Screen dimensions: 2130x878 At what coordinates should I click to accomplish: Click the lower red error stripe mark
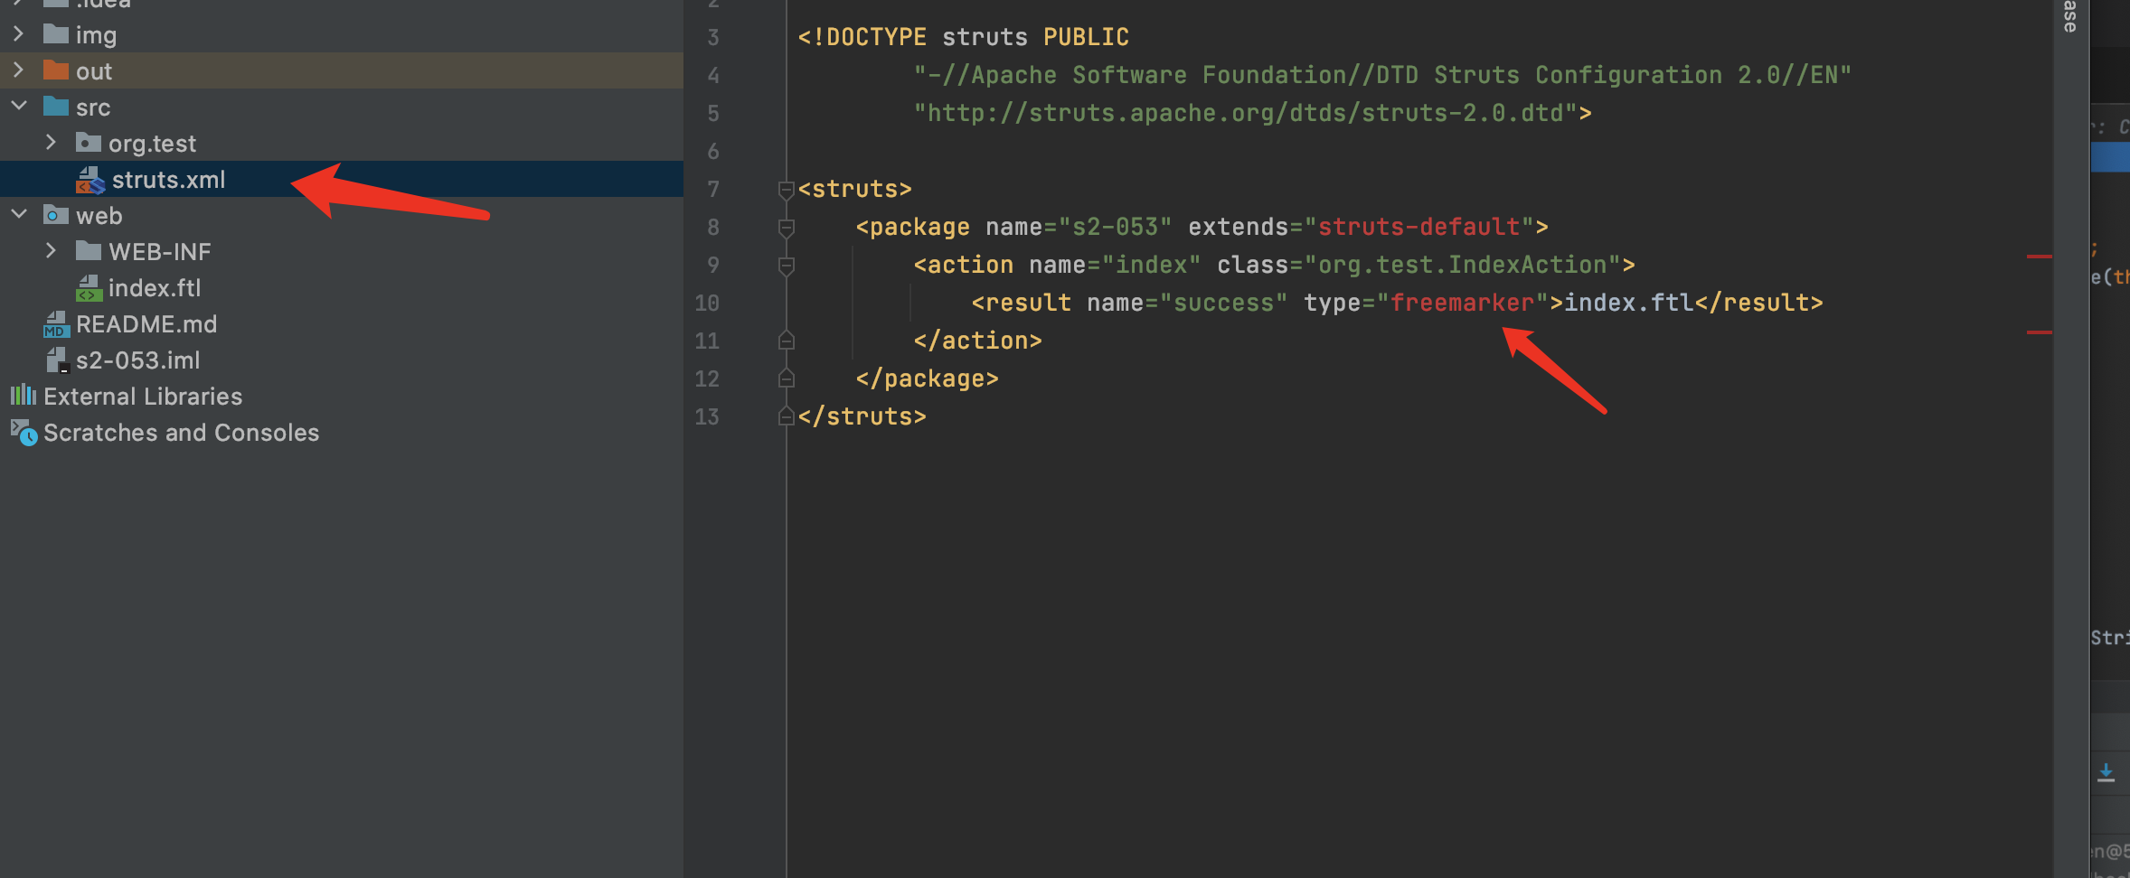tap(2040, 332)
